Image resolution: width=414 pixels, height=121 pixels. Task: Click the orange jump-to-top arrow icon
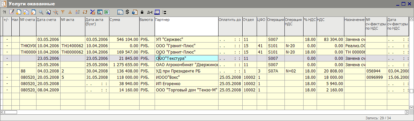tap(63, 12)
